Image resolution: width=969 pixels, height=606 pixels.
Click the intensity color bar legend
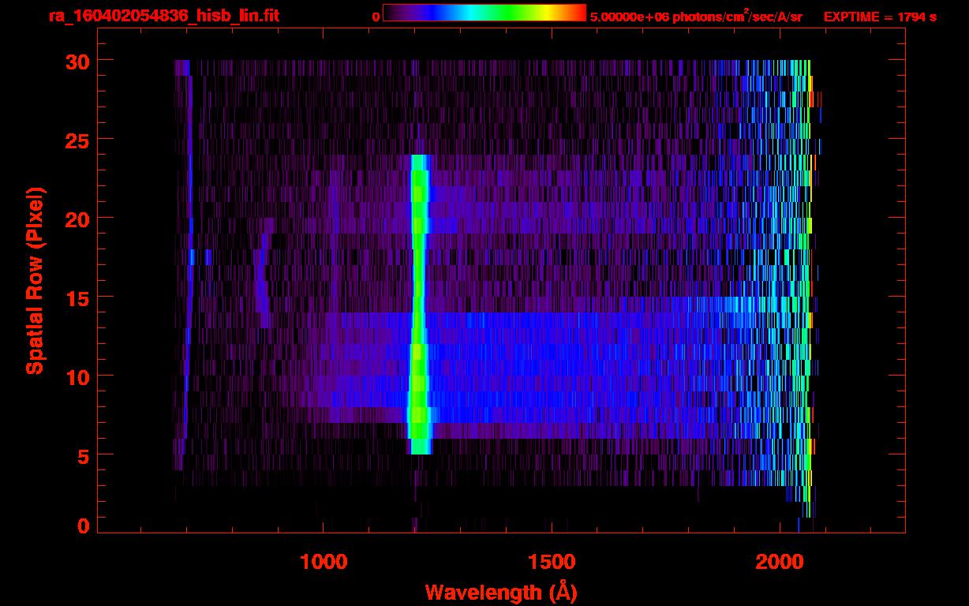[x=484, y=13]
